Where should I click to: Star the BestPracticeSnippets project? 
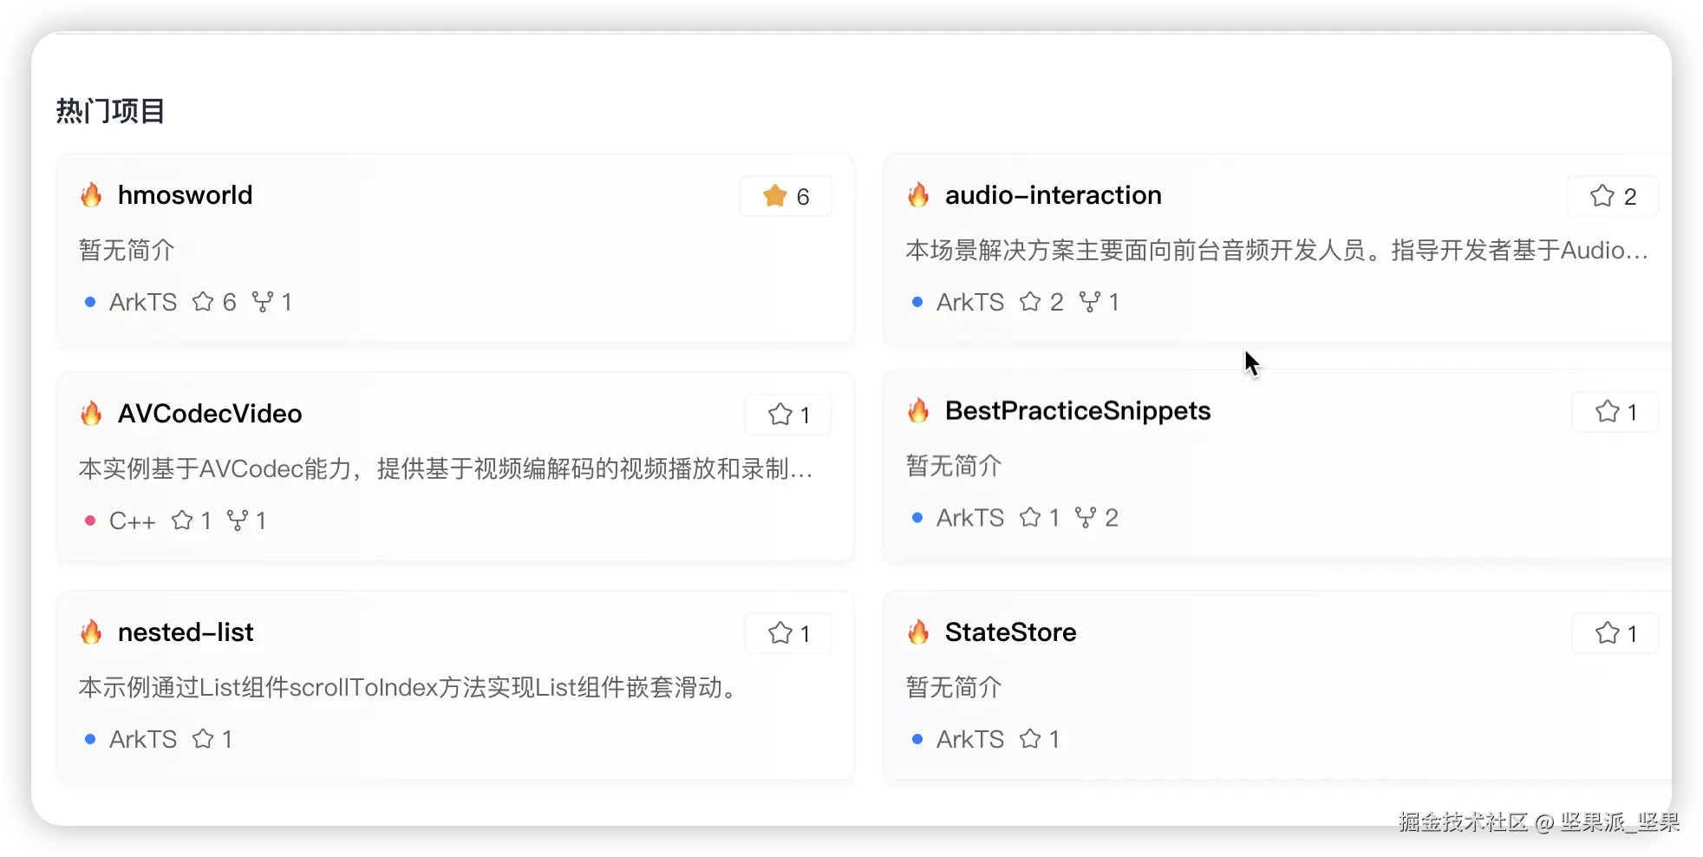(x=1615, y=412)
